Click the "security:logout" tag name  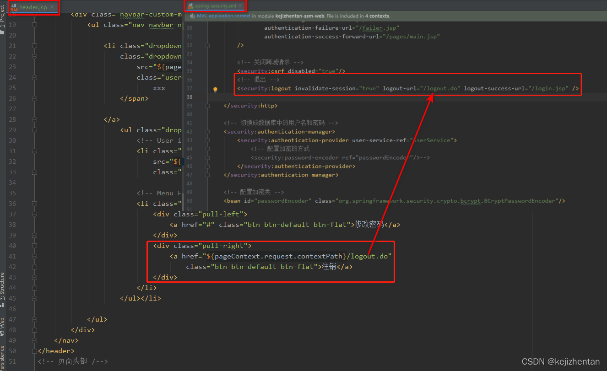click(x=266, y=88)
